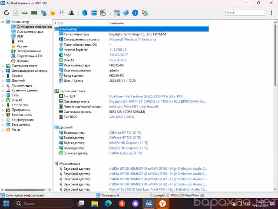Click the РУС language indicator

pyautogui.click(x=248, y=203)
